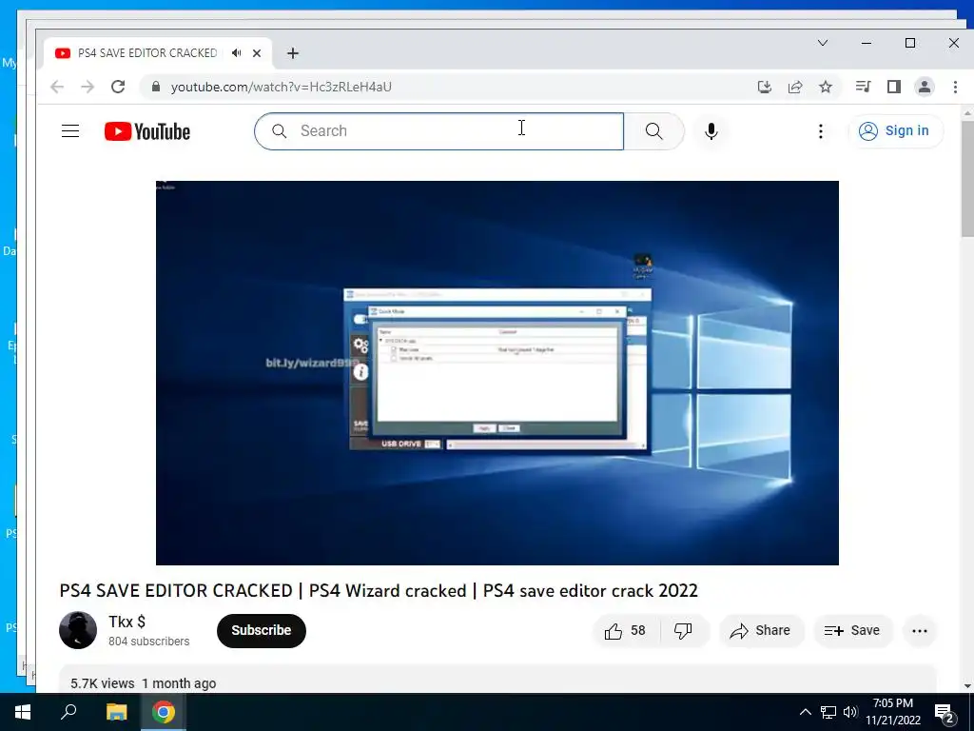The image size is (974, 731).
Task: Show hidden system tray icons
Action: point(805,712)
